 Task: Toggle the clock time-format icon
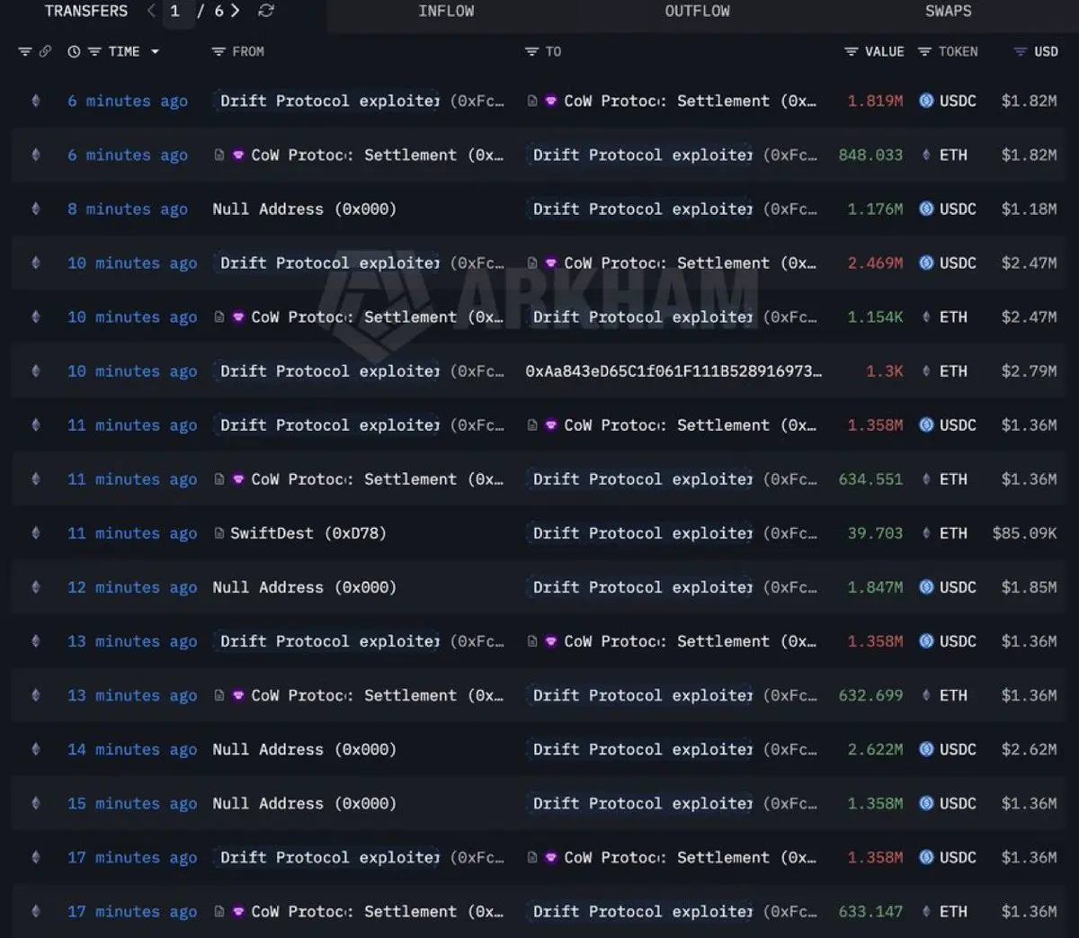74,51
